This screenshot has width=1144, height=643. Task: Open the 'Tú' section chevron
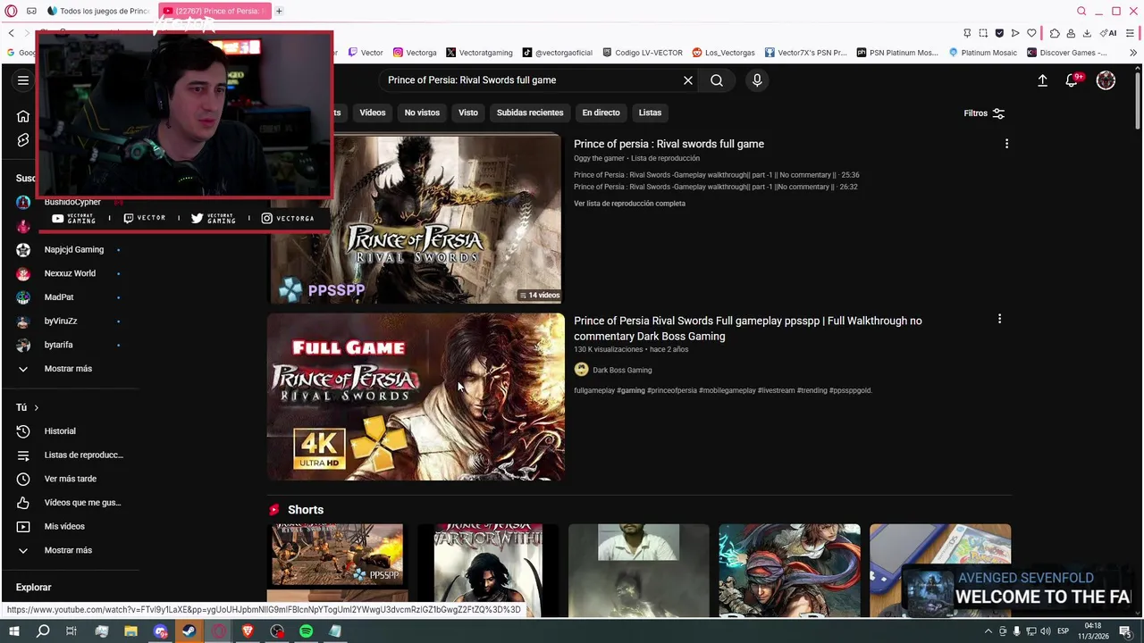[36, 407]
